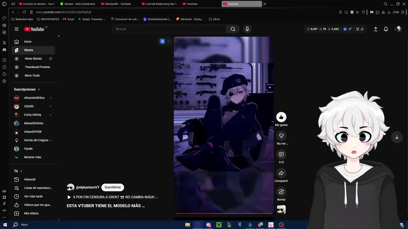Start a search with the magnifier button
Image resolution: width=408 pixels, height=229 pixels.
[233, 29]
